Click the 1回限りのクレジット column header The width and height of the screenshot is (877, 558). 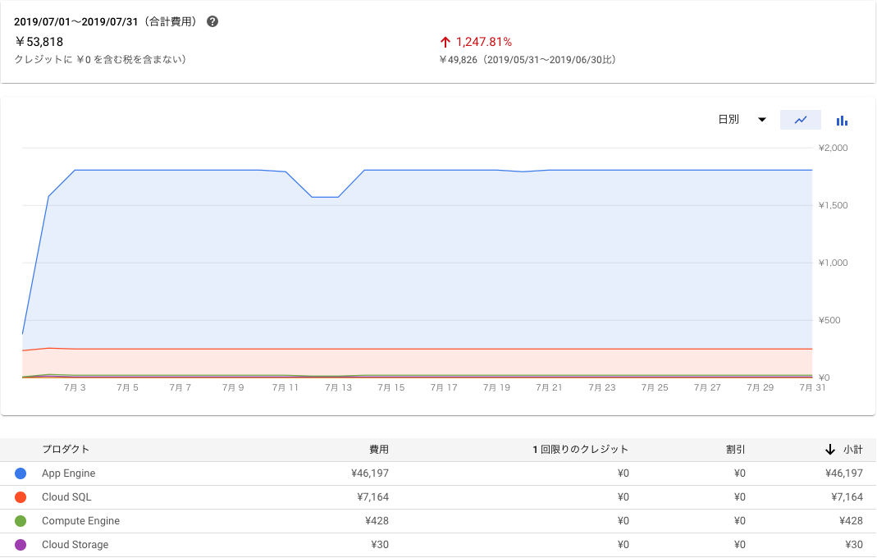click(581, 449)
